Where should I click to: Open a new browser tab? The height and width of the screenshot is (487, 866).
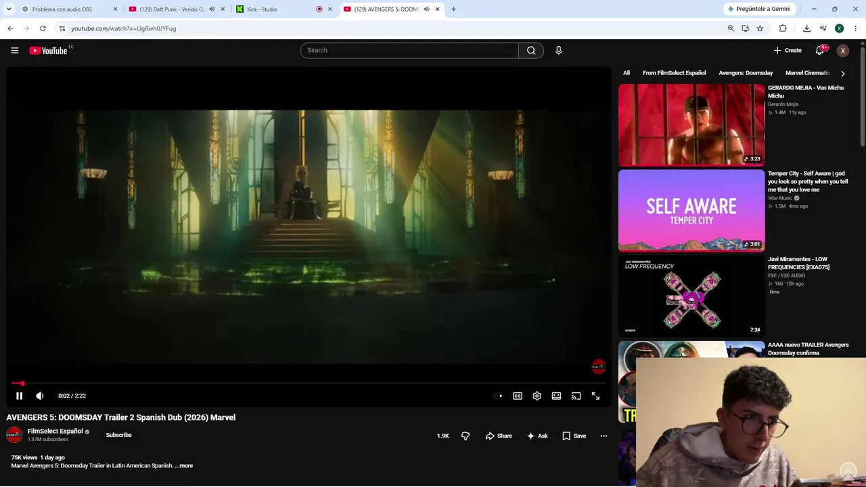coord(453,9)
